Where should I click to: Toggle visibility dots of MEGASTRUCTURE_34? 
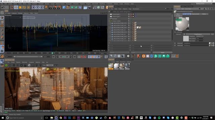click(131, 30)
